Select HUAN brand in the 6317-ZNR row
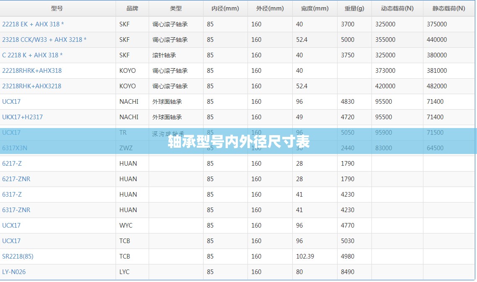This screenshot has width=477, height=282. [128, 210]
